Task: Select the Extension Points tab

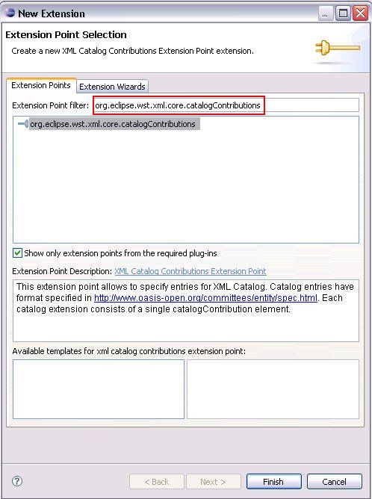Action: click(41, 85)
